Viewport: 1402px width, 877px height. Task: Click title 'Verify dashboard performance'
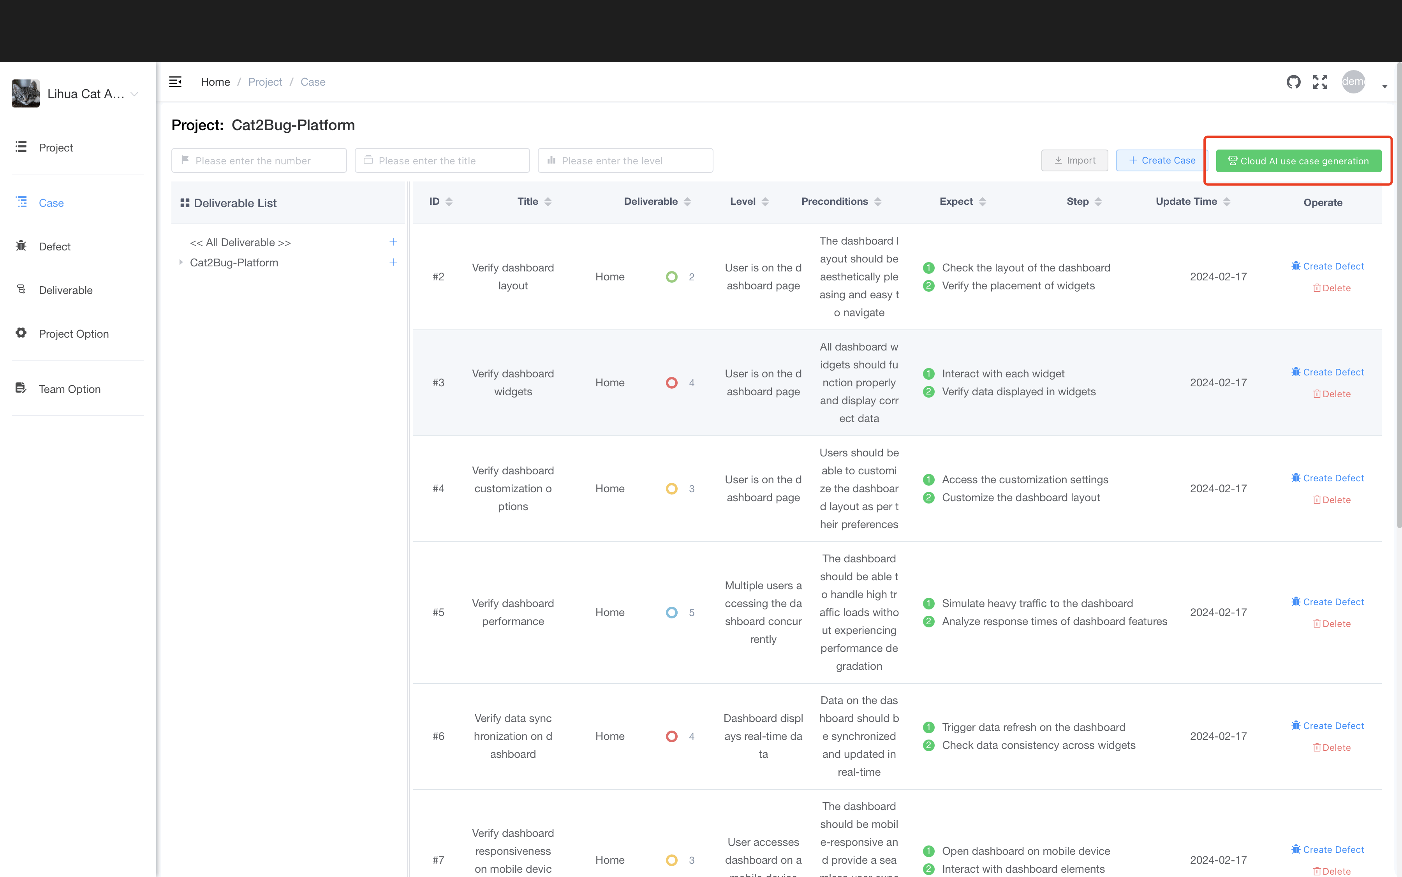(x=513, y=613)
